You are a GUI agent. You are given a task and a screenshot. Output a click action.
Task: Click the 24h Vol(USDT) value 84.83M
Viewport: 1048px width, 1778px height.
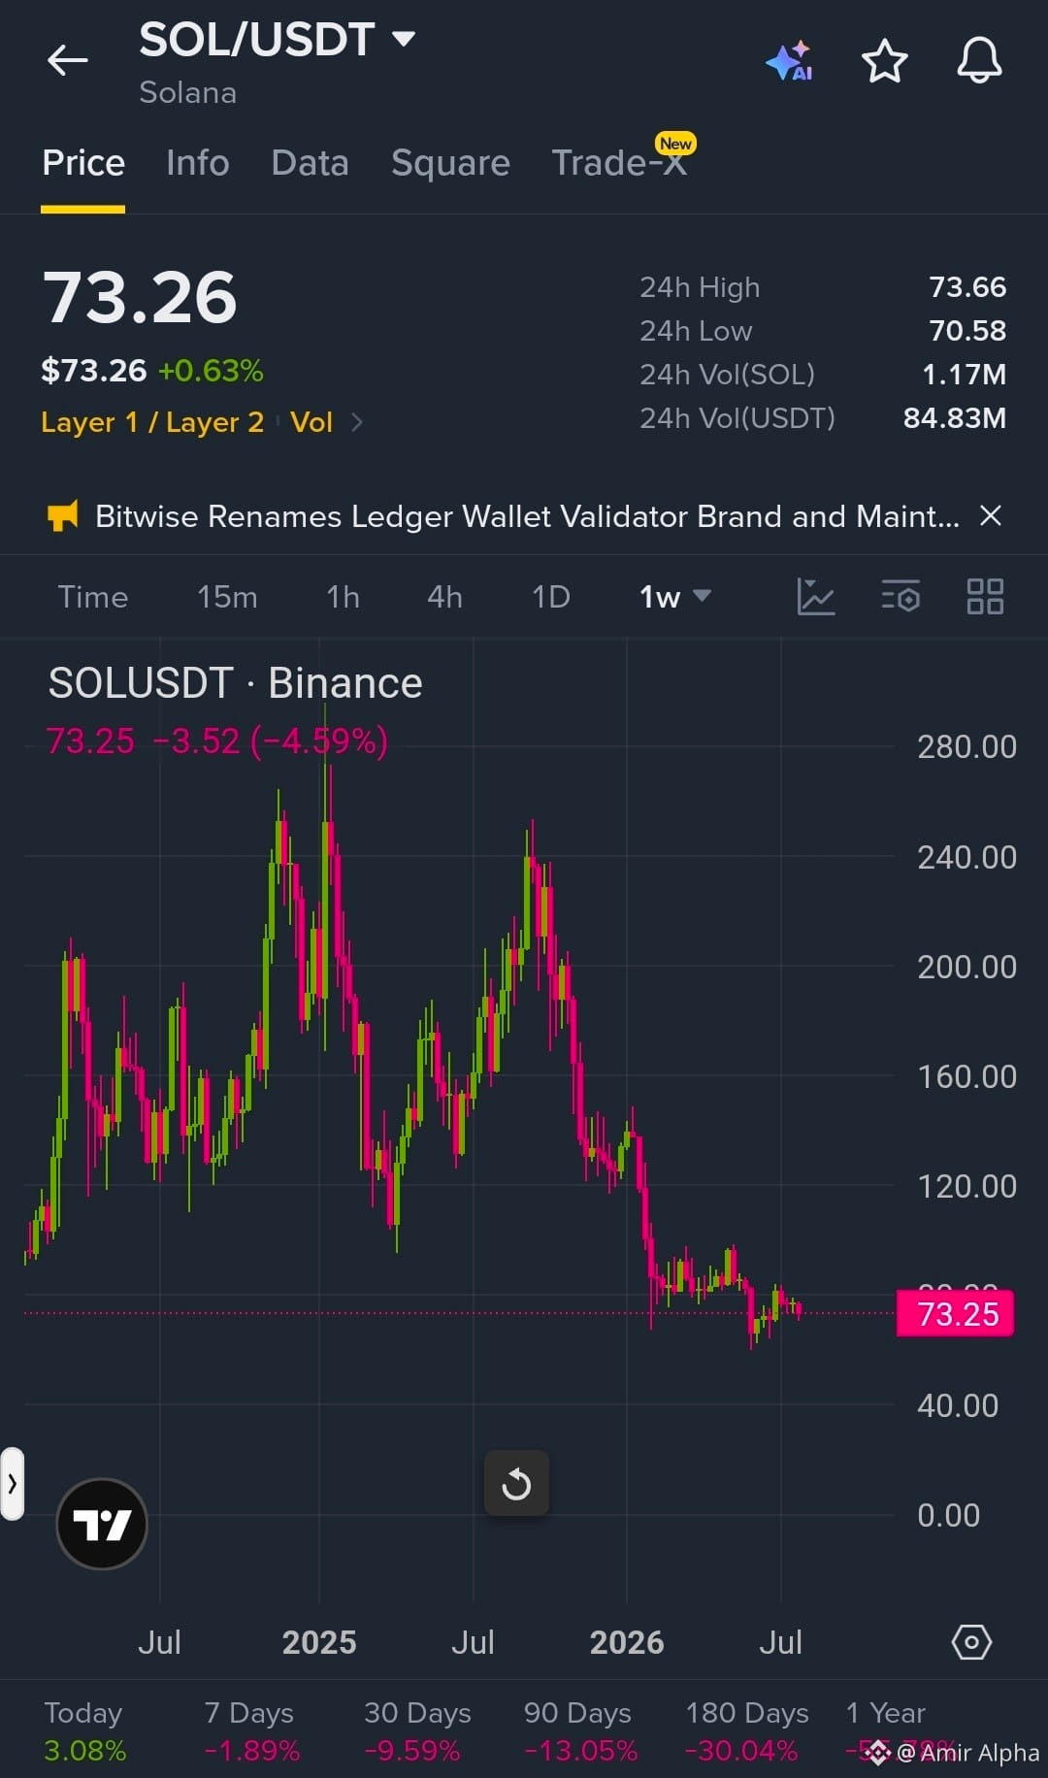coord(955,418)
